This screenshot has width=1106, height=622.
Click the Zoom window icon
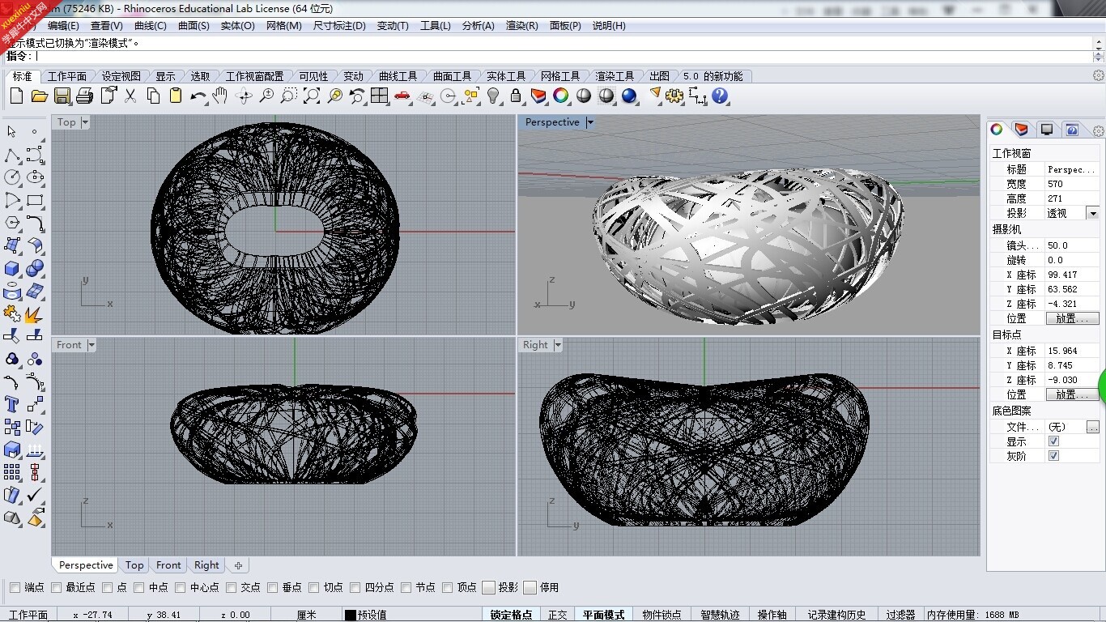pyautogui.click(x=288, y=96)
